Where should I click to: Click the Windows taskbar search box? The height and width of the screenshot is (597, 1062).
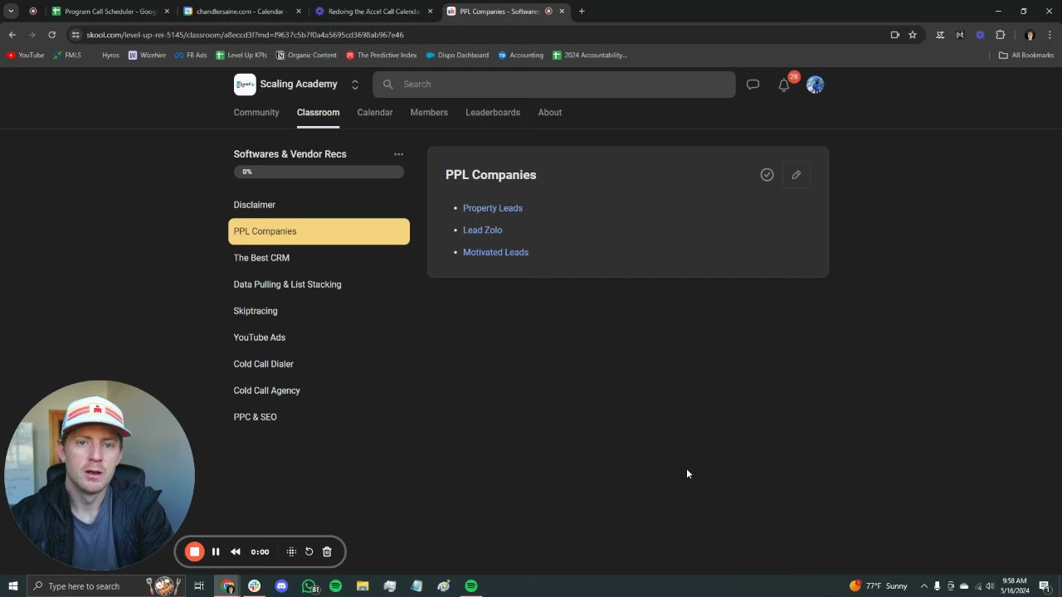click(x=106, y=586)
